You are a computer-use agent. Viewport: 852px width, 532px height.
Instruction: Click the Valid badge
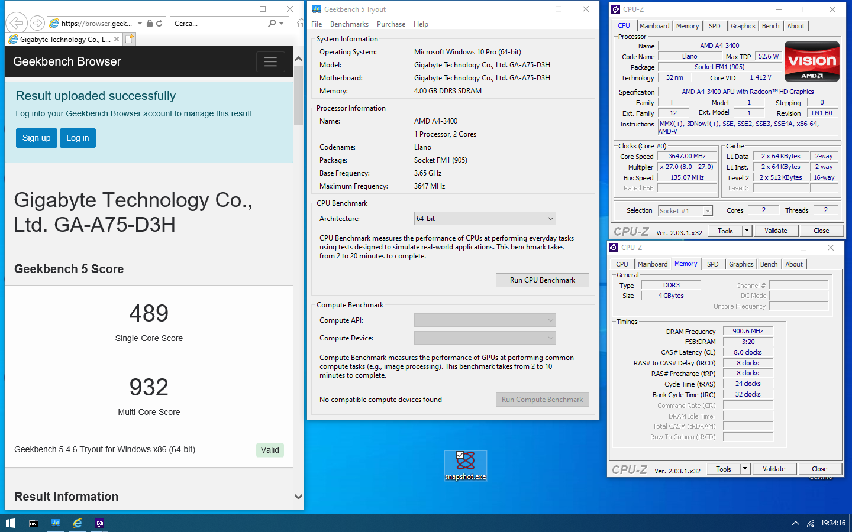(x=270, y=450)
